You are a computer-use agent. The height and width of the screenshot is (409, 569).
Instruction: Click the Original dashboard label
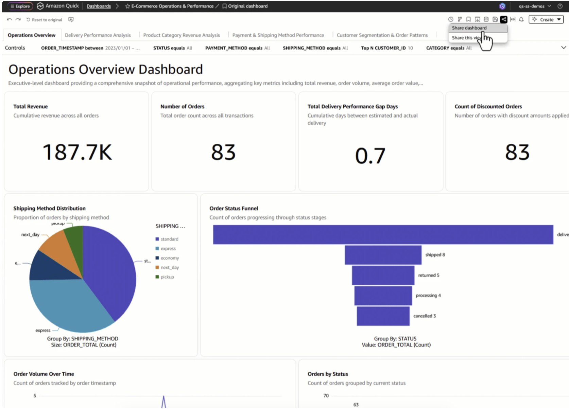pyautogui.click(x=248, y=6)
